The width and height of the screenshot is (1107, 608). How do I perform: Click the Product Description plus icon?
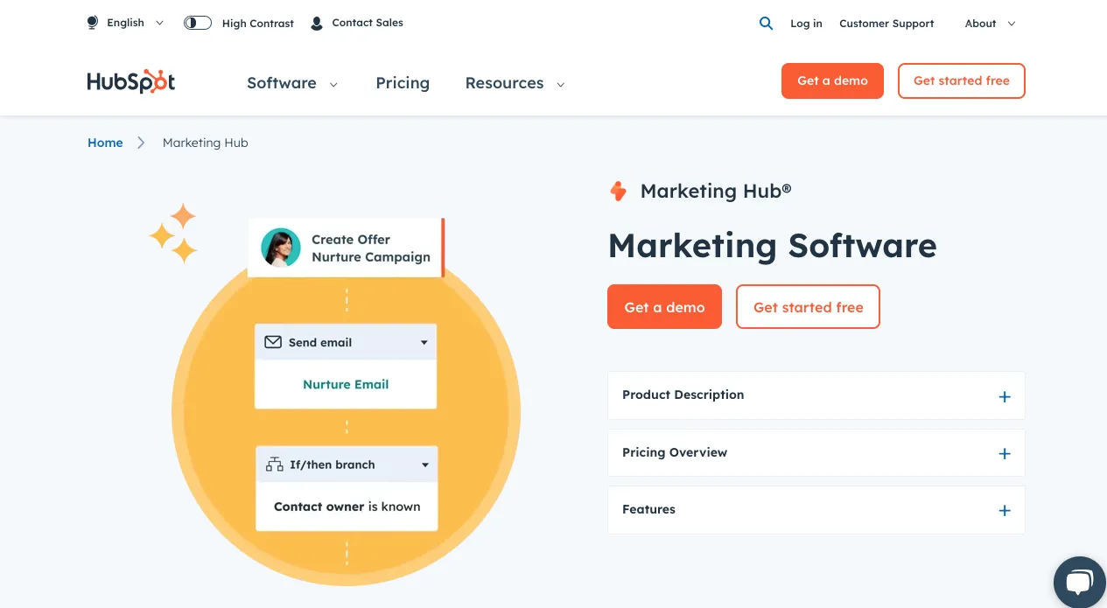click(1005, 396)
